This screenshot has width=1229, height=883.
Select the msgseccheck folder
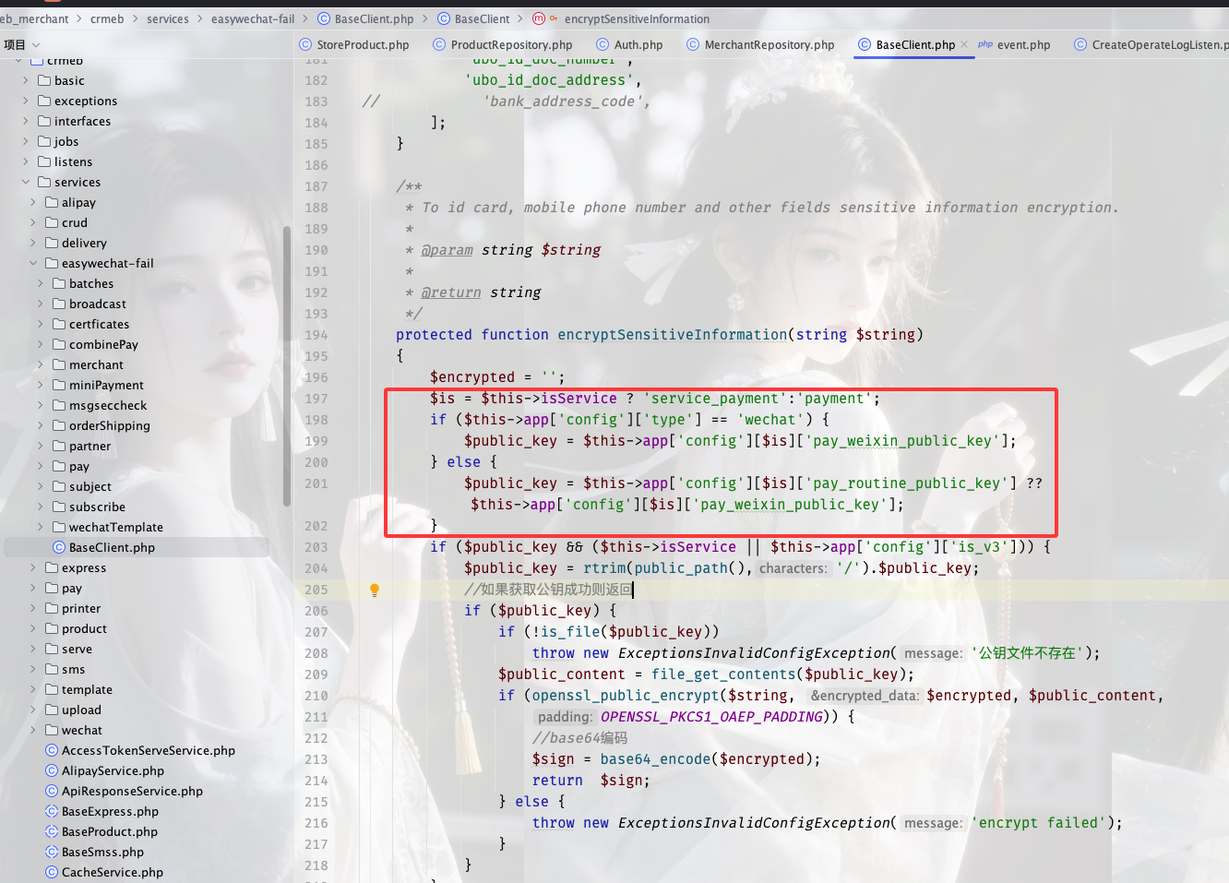click(x=108, y=405)
